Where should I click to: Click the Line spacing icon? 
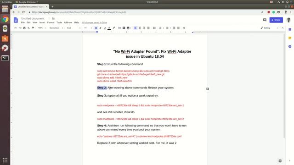(154, 28)
